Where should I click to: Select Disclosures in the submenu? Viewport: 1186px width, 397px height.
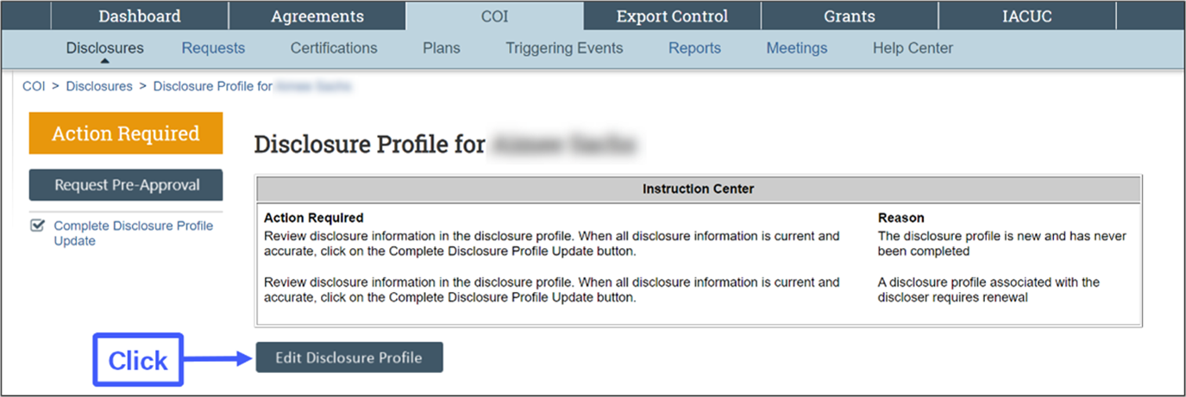point(104,48)
